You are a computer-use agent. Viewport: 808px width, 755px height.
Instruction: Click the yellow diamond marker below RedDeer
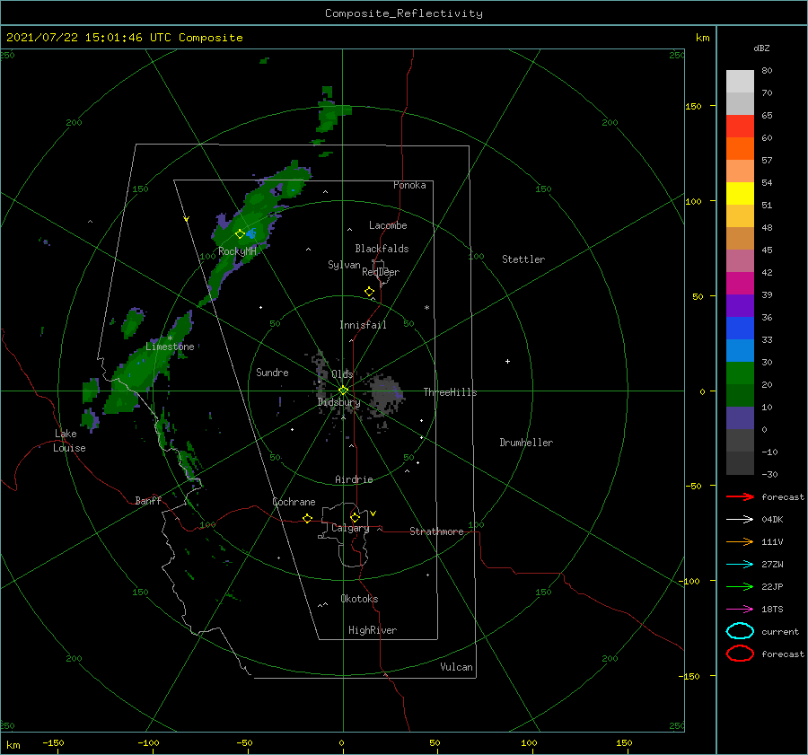(369, 292)
